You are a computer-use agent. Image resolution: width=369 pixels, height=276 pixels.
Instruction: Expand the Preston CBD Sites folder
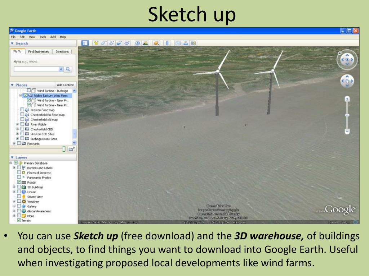[x=17, y=134]
